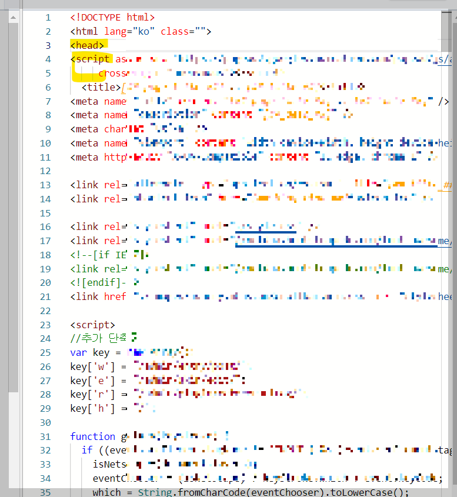This screenshot has height=497, width=457.
Task: Click the <!DOCTYPE html> declaration text
Action: click(x=112, y=17)
